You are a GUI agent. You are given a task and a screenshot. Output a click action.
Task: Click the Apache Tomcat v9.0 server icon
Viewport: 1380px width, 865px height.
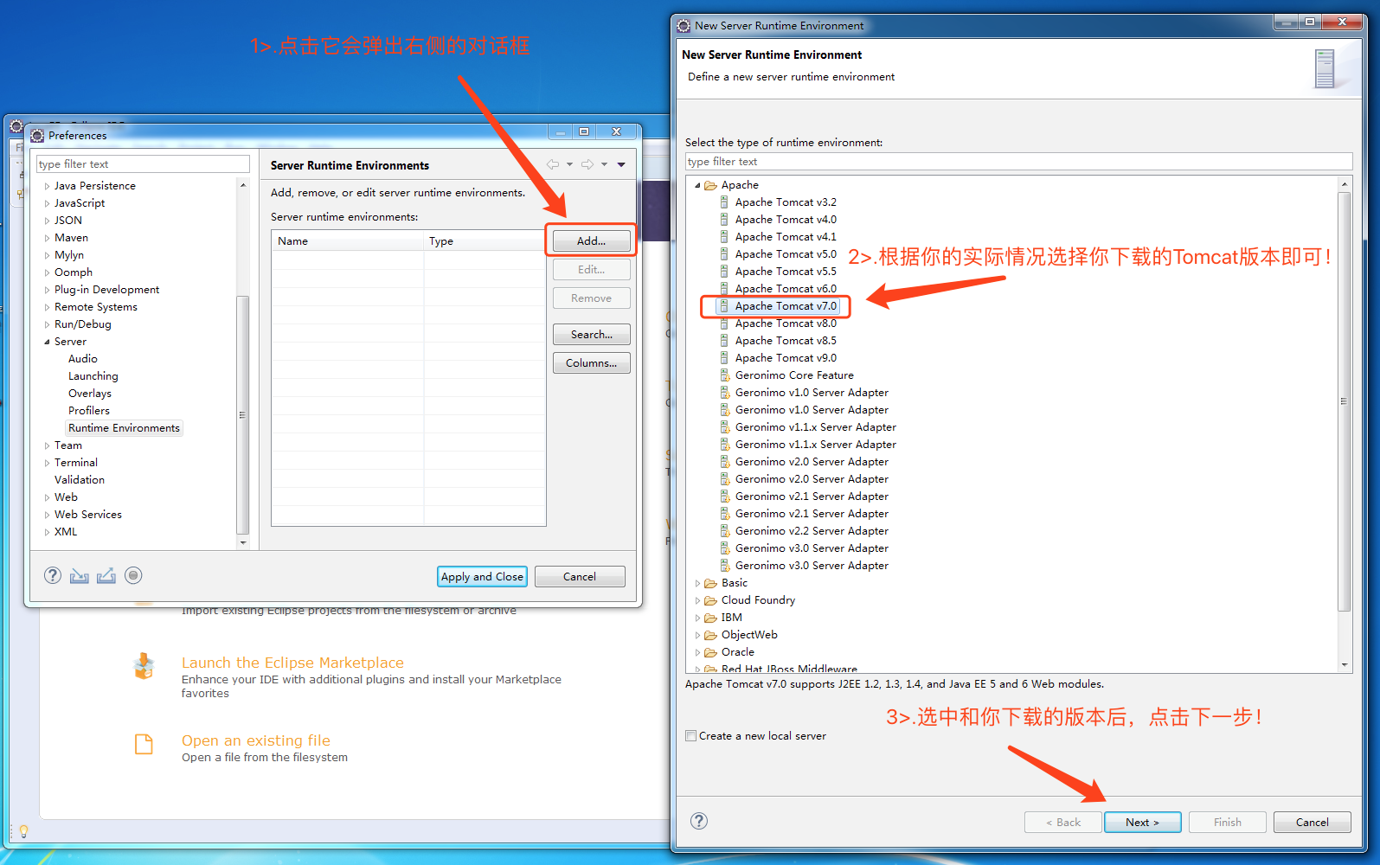click(x=724, y=358)
